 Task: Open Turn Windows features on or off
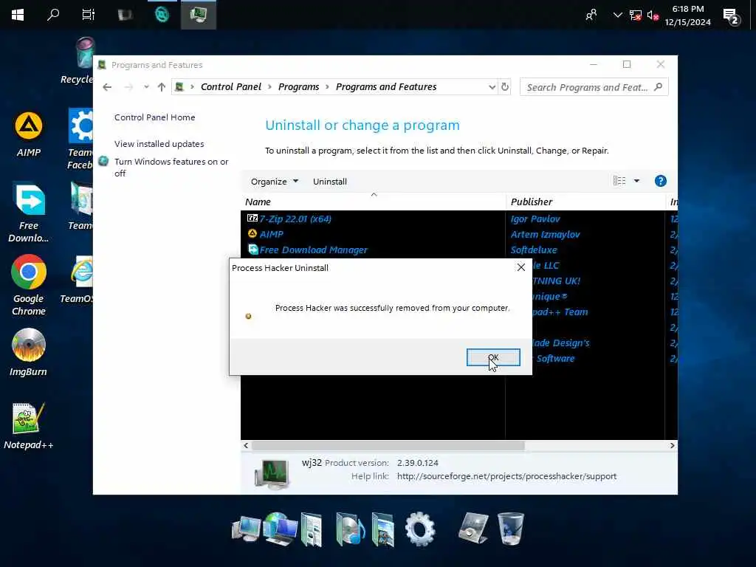(x=171, y=168)
